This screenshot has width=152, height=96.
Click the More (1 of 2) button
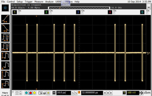pyautogui.click(x=5, y=94)
